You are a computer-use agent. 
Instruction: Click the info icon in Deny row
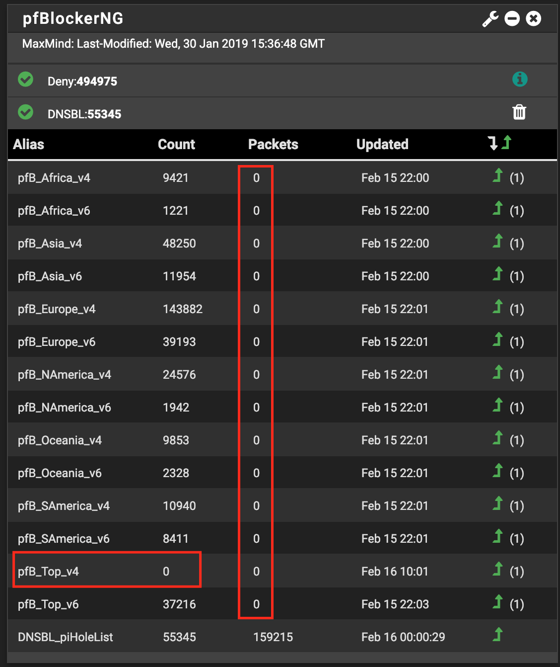click(520, 79)
